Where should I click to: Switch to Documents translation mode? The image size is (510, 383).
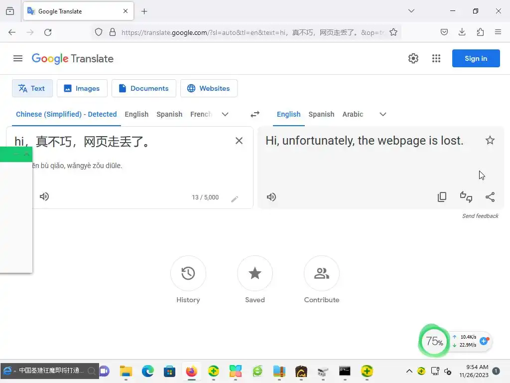144,88
